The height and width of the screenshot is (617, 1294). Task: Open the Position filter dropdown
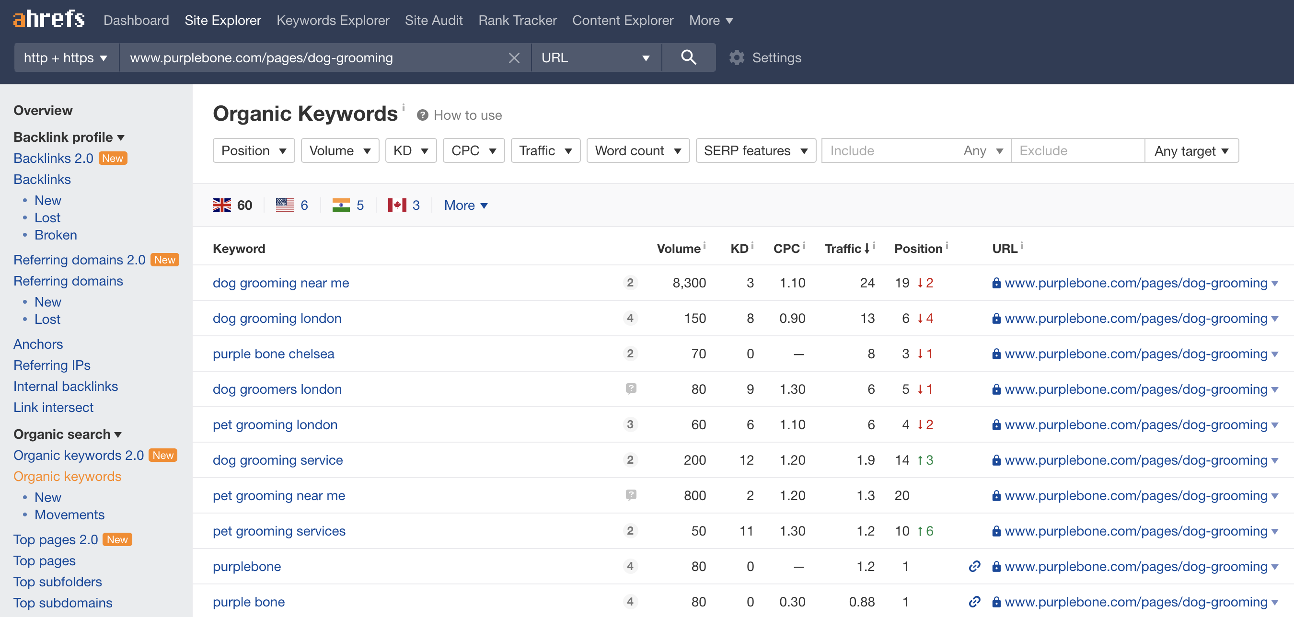tap(254, 150)
